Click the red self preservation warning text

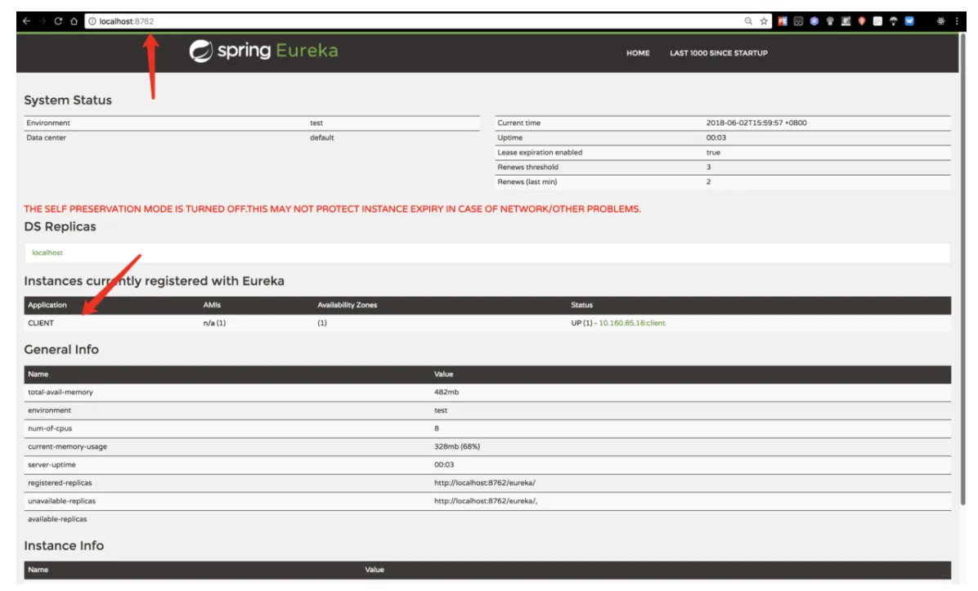[x=333, y=208]
